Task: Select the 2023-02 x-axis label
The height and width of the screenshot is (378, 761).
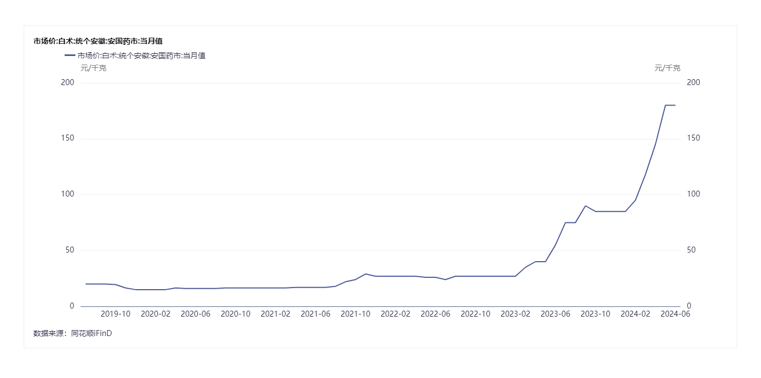Action: pos(515,314)
